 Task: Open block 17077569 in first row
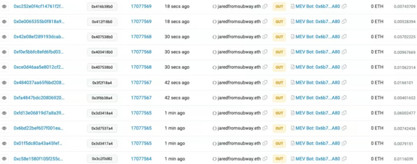tap(141, 6)
